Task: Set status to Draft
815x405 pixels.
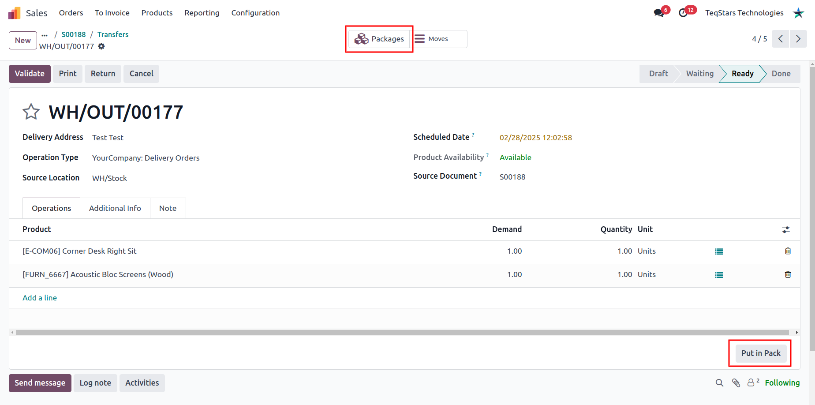Action: 658,74
